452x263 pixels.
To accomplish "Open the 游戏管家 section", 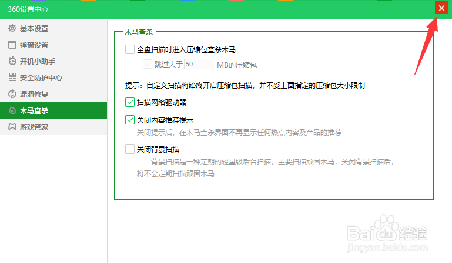I will tap(53, 127).
